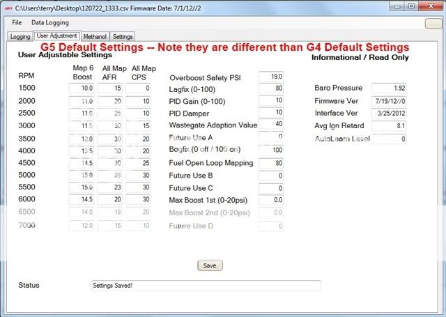Viewport: 446px width, 317px height.
Task: Click the Overboost Safety PSI field
Action: (271, 76)
